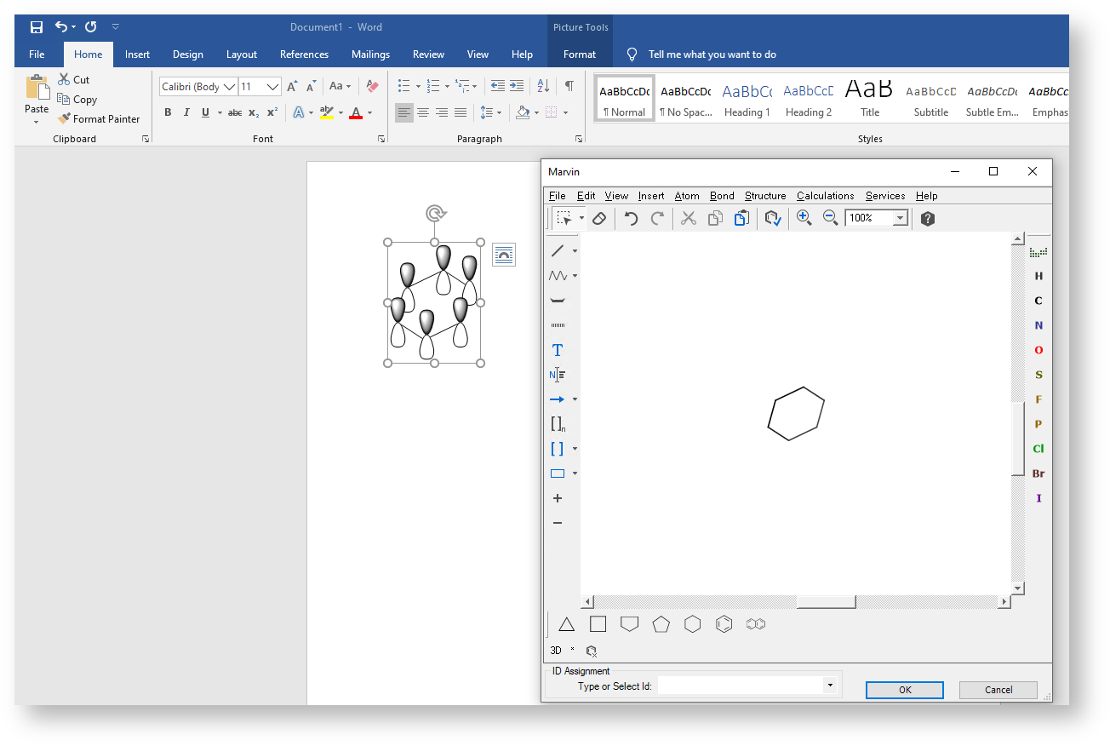Select the text tool in Marvin
The height and width of the screenshot is (746, 1110).
[558, 350]
